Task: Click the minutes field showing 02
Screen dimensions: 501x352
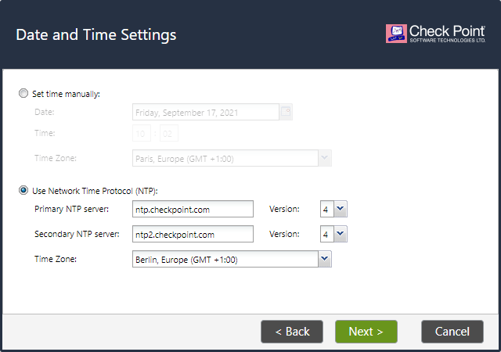Action: tap(169, 133)
